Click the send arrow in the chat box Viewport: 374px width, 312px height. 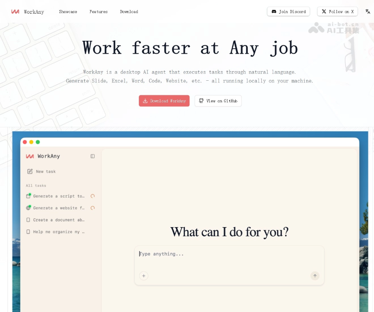click(315, 276)
